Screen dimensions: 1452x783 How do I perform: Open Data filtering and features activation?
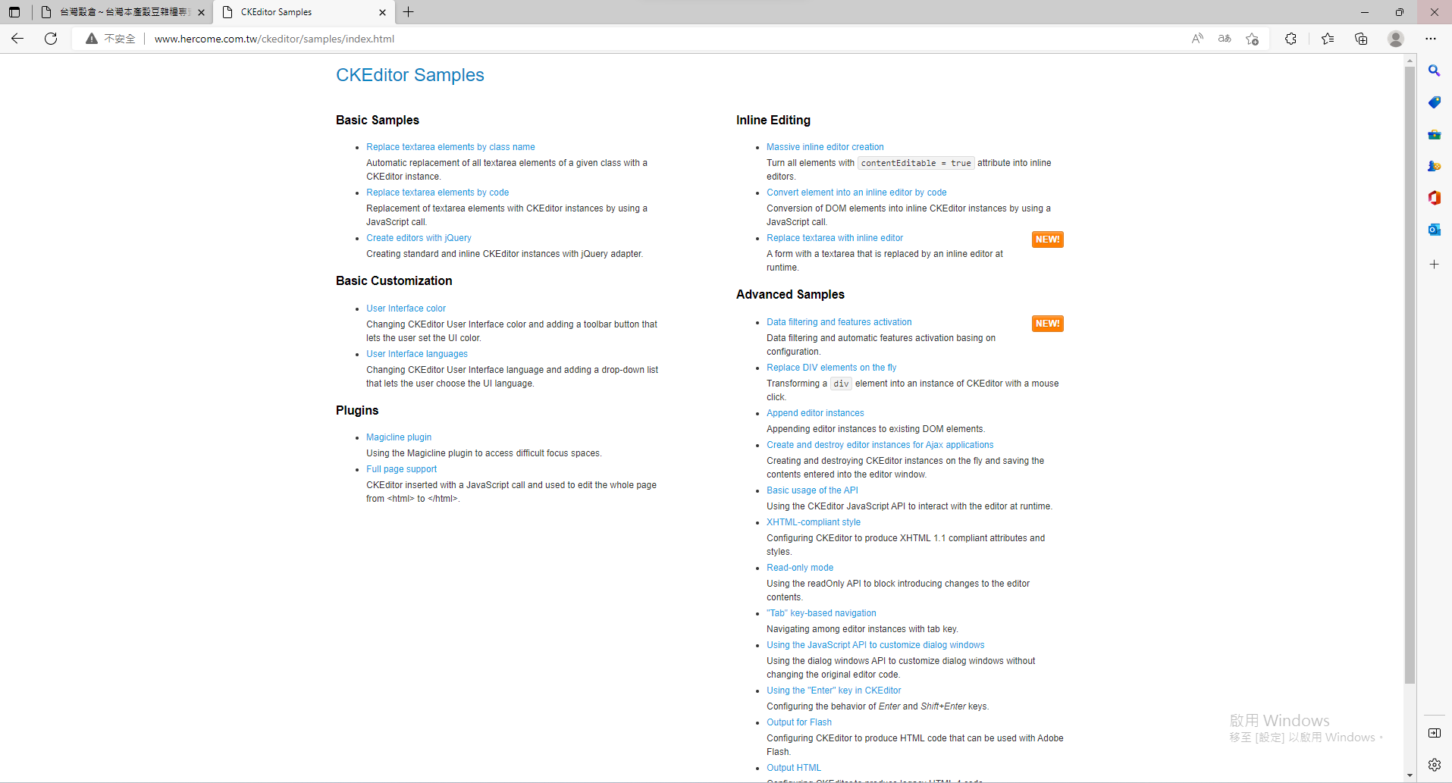[x=839, y=322]
